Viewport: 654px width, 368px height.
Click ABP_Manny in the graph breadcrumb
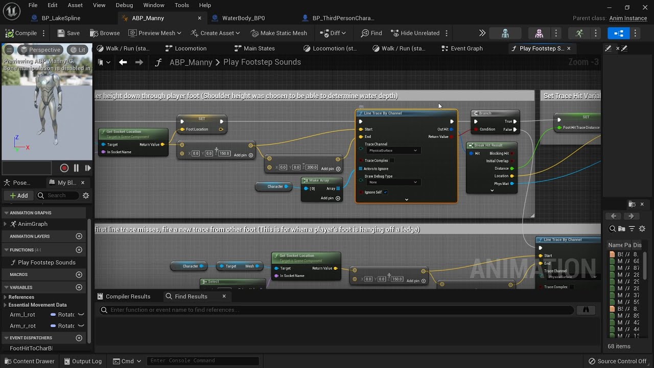pyautogui.click(x=191, y=62)
